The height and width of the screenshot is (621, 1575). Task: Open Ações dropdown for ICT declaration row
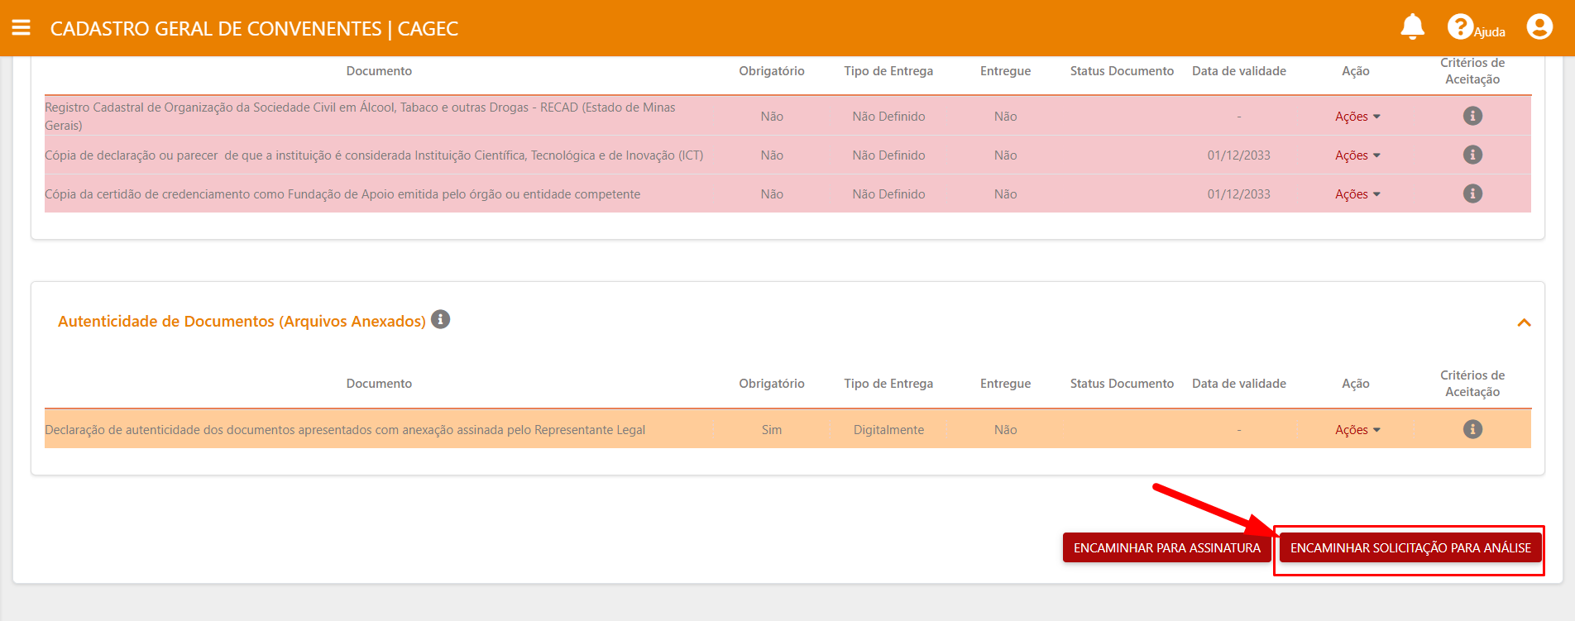click(x=1357, y=155)
